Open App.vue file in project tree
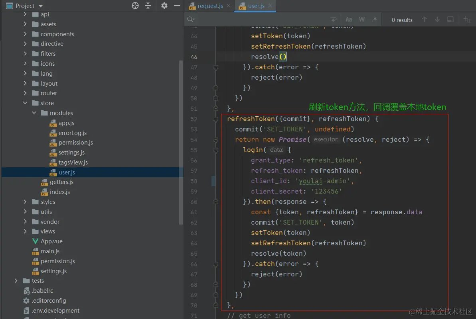Screen dimensions: 476x319 (x=51, y=241)
